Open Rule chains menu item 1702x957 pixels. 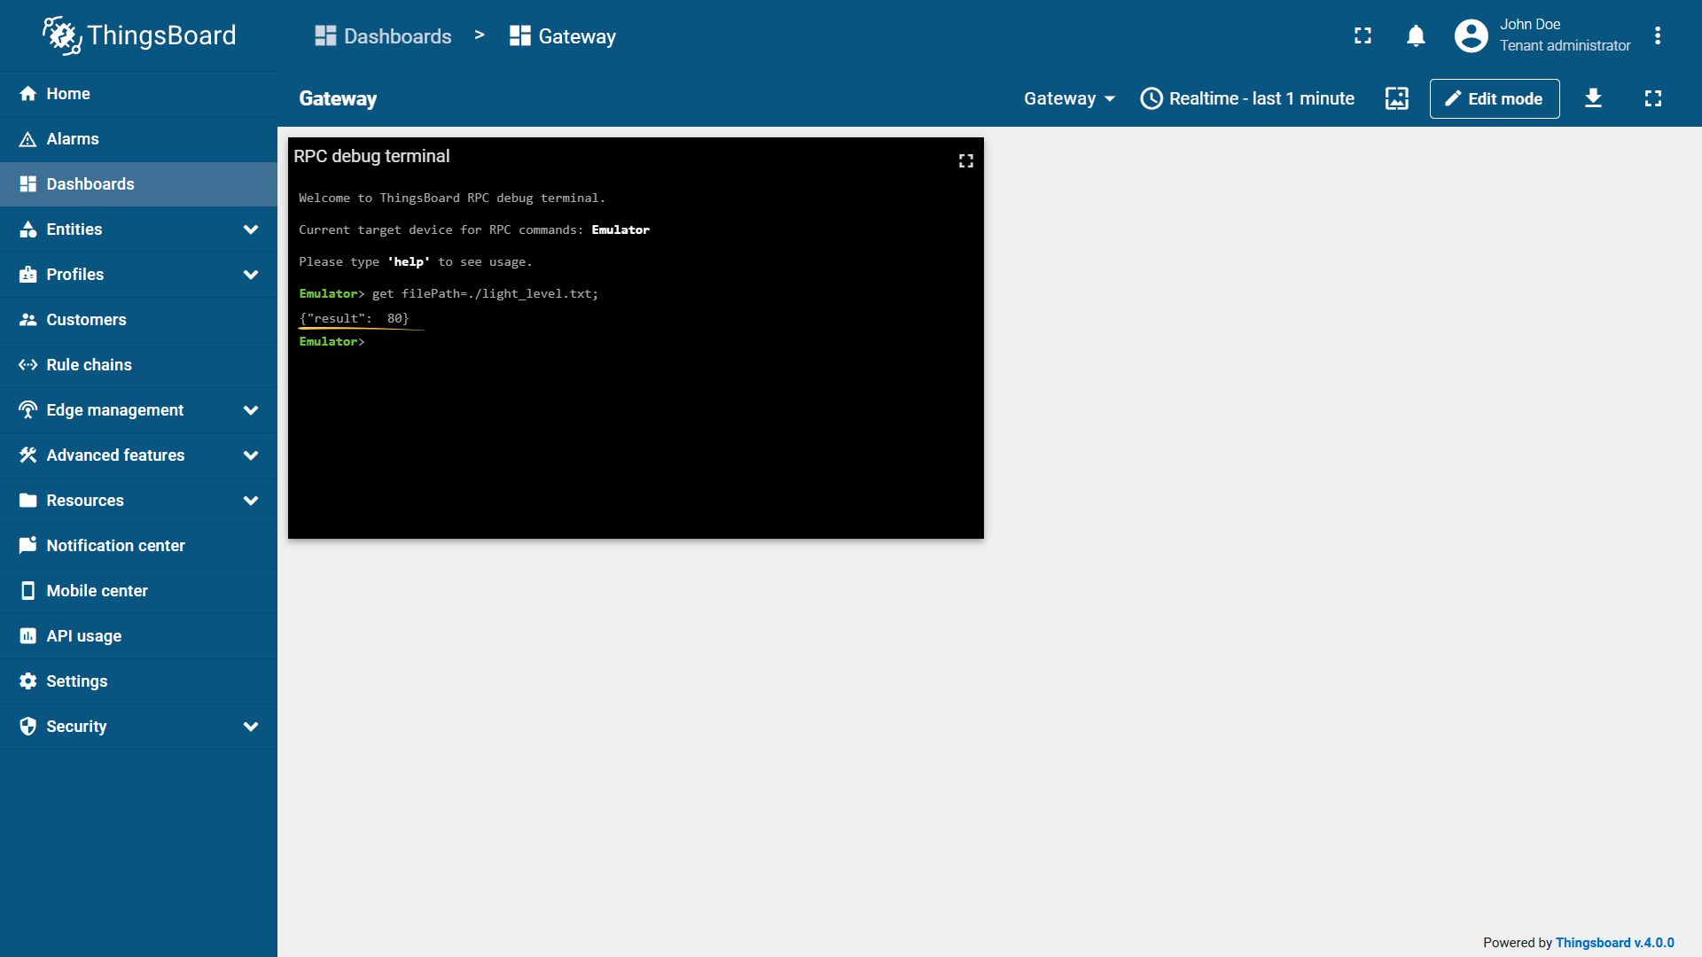[x=89, y=365]
